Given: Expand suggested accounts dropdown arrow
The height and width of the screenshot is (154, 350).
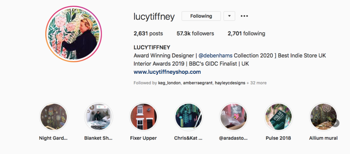Looking at the screenshot, I should (229, 16).
